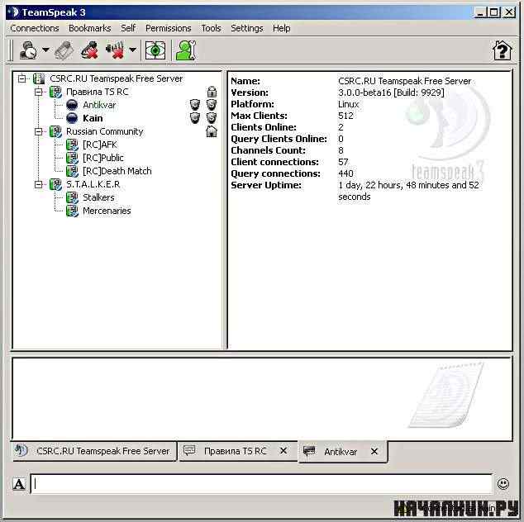The image size is (524, 522).
Task: Click the Disconnect from server icon
Action: [90, 50]
